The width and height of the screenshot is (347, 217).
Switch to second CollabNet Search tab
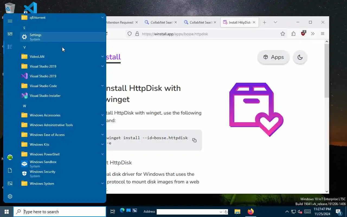(200, 23)
